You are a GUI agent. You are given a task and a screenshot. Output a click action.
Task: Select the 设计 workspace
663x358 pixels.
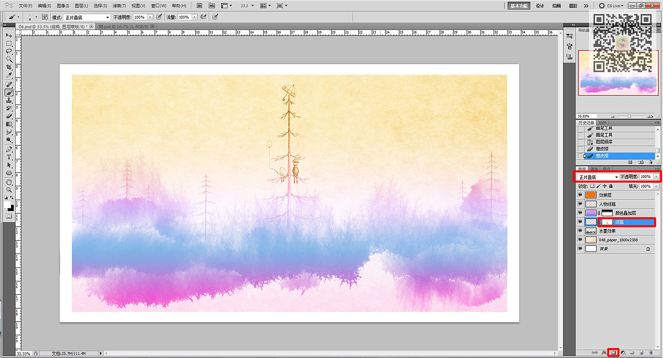pyautogui.click(x=540, y=6)
